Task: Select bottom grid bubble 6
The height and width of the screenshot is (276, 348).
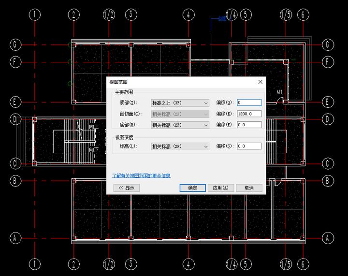Action: pyautogui.click(x=303, y=264)
